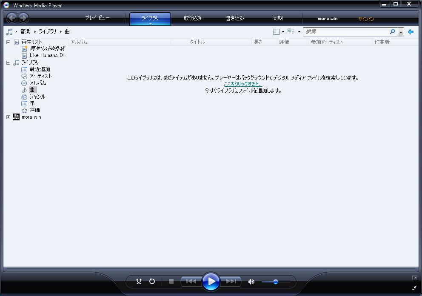Viewport: 422px width, 296px height.
Task: Select the ライブラリ tab
Action: click(150, 19)
